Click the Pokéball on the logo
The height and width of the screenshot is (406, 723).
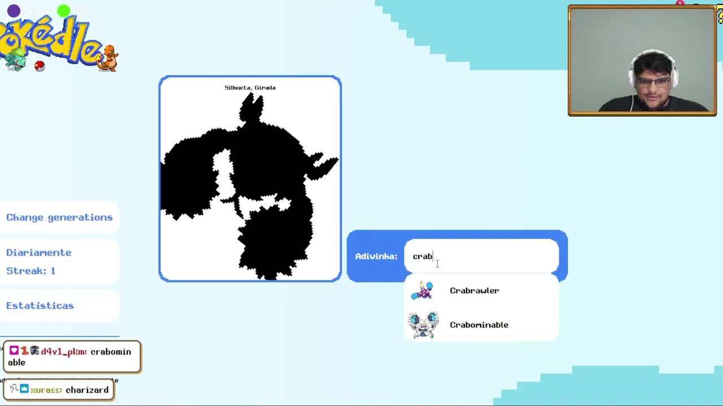click(40, 66)
